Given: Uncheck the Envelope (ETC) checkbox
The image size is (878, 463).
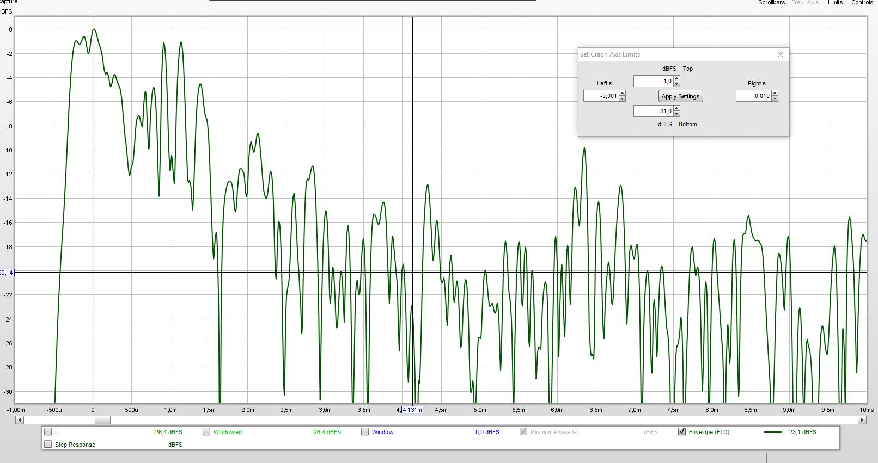Looking at the screenshot, I should pos(681,432).
